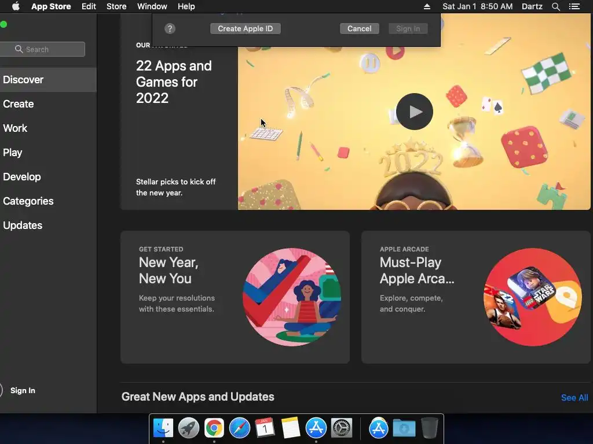Viewport: 593px width, 444px height.
Task: Click the menu bar clock Sat Jan 1
Action: click(478, 6)
